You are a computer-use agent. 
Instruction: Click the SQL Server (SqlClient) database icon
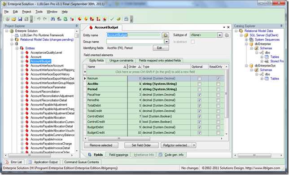coord(246,35)
